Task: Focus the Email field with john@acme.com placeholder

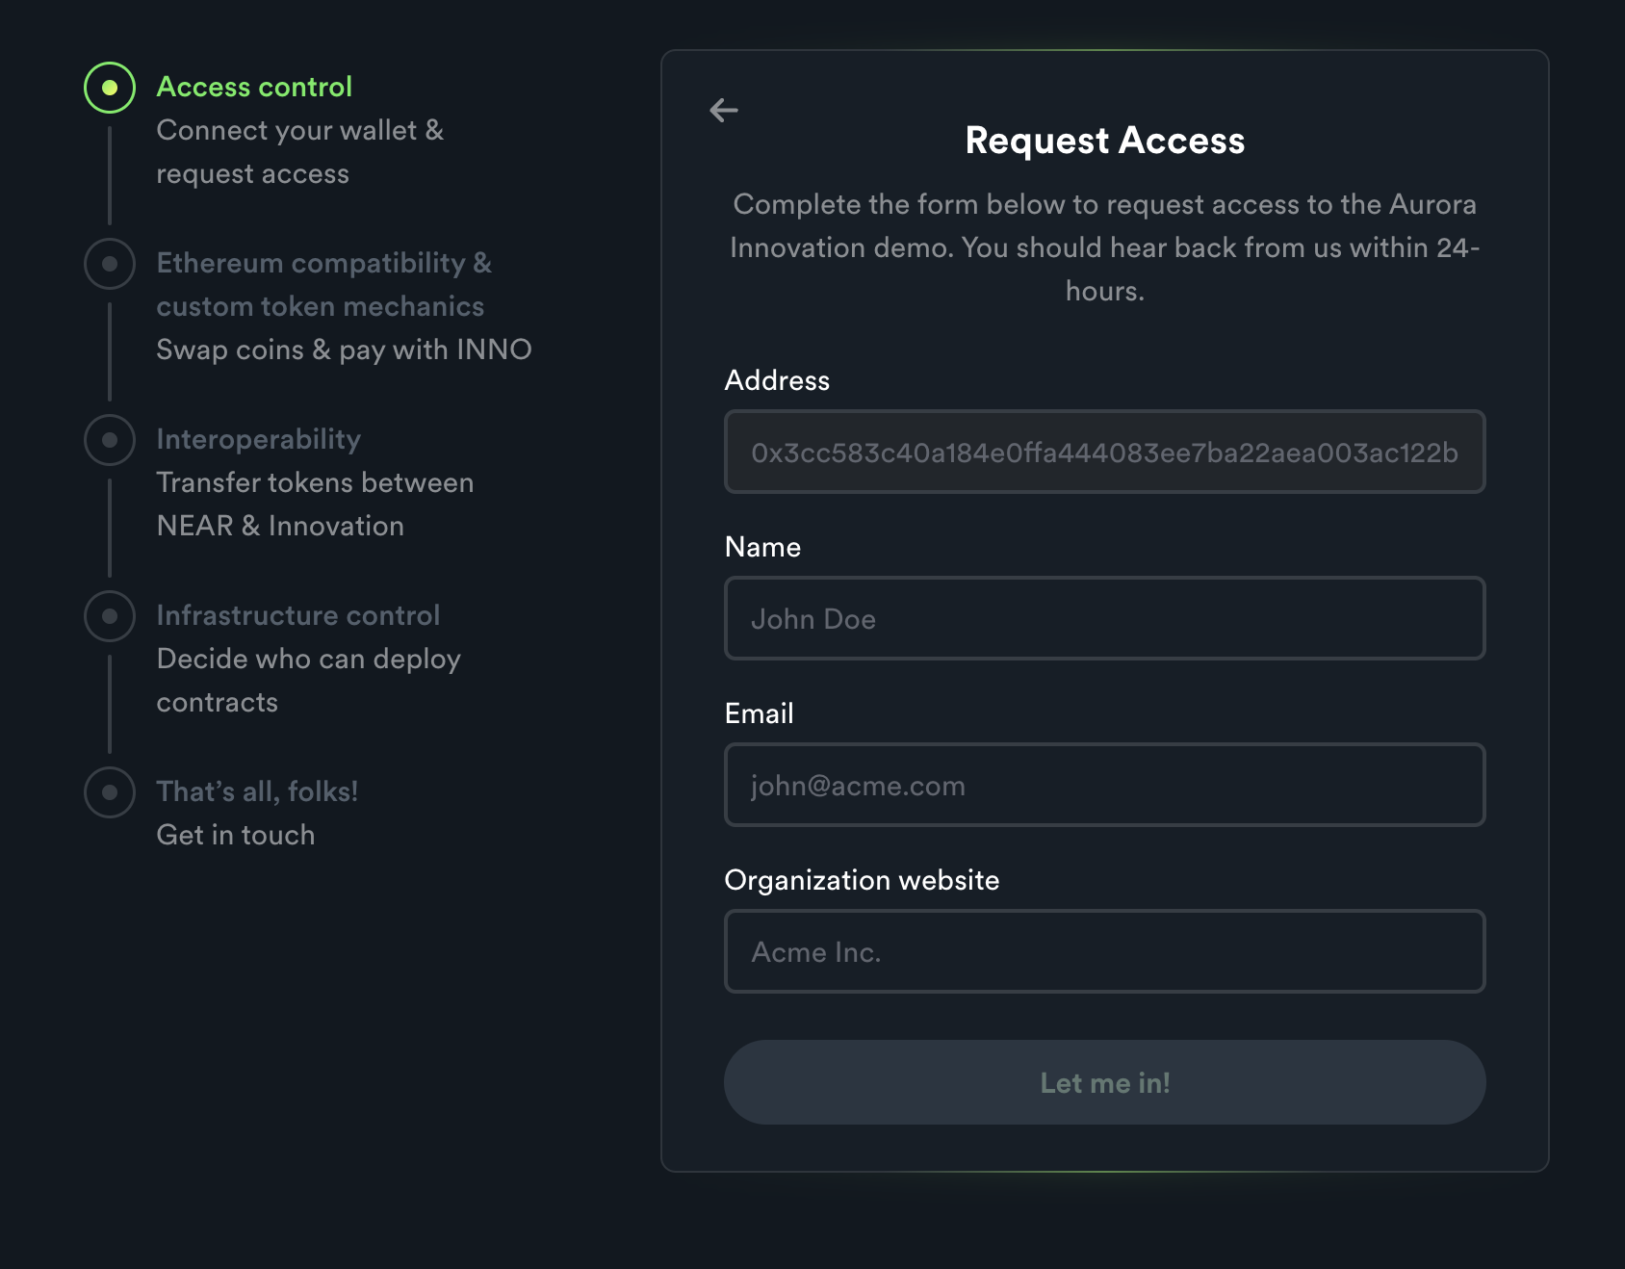Action: [1104, 785]
